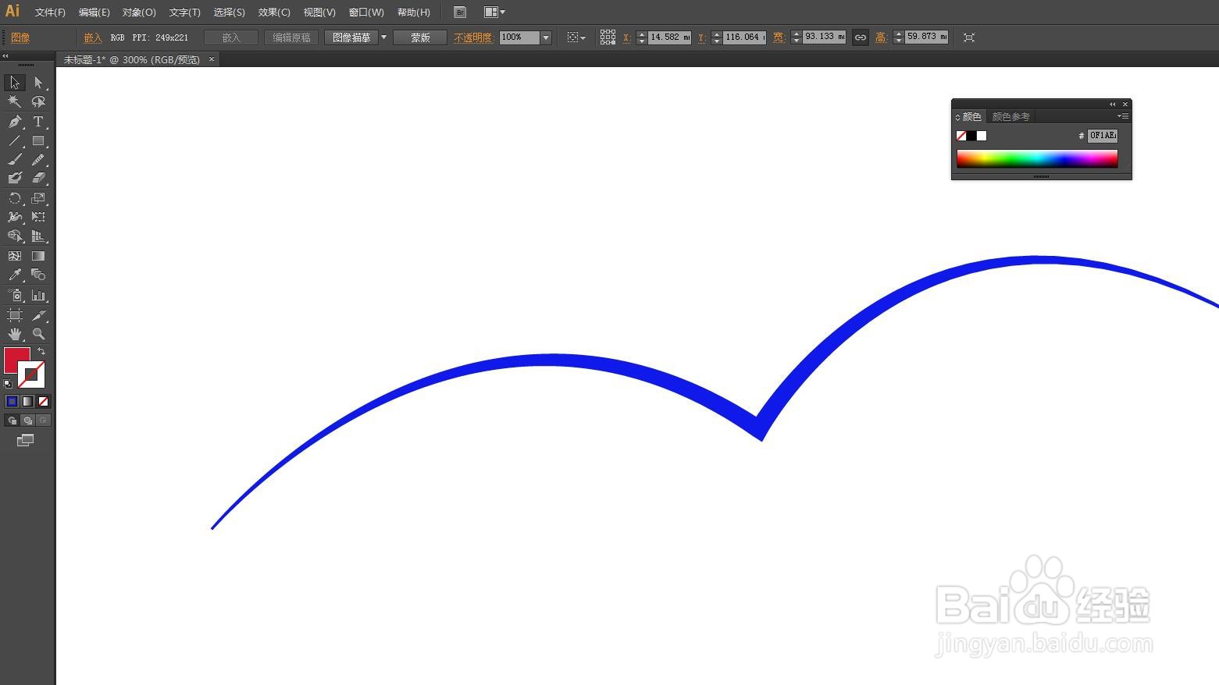
Task: Reset to default fill and stroke
Action: pyautogui.click(x=8, y=383)
